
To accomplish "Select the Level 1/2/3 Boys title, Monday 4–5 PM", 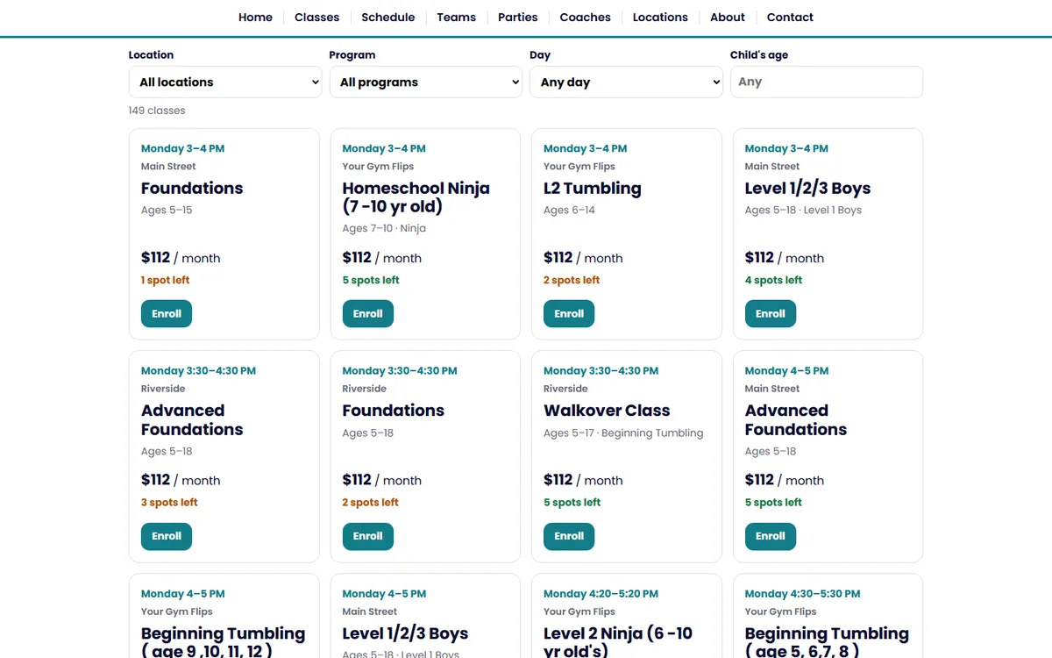I will [x=405, y=633].
